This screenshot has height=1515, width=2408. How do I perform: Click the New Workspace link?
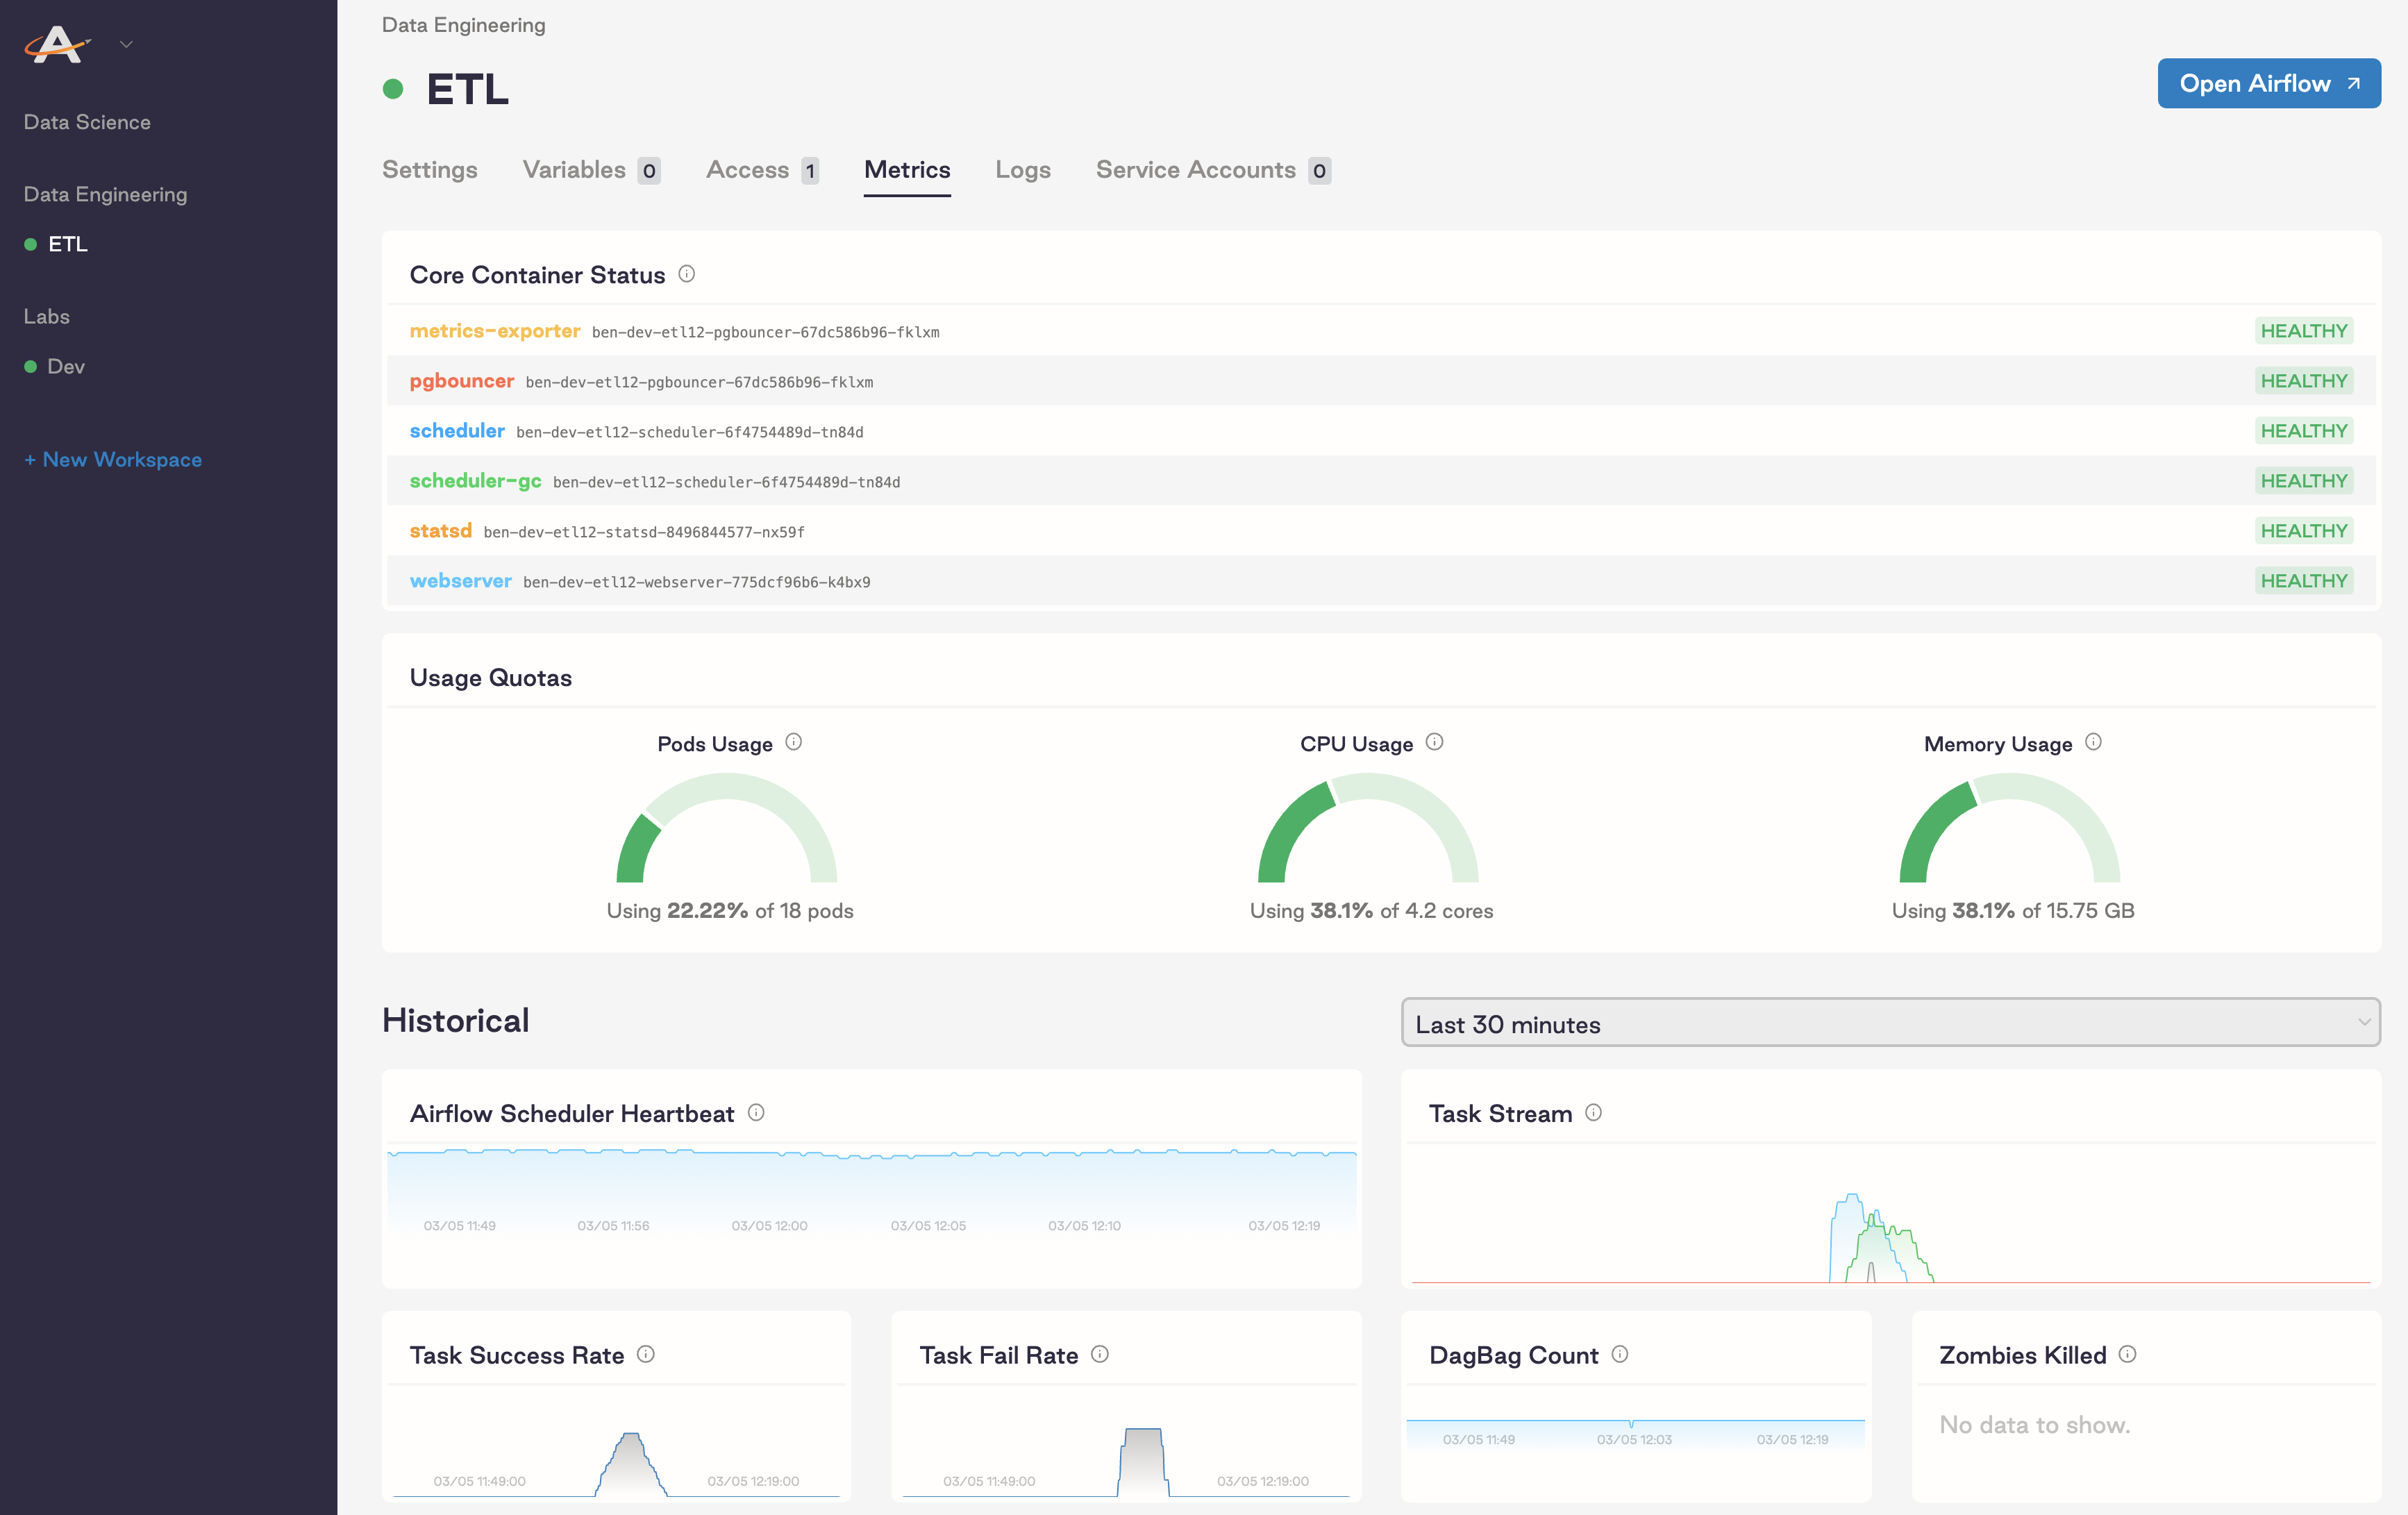[x=113, y=459]
